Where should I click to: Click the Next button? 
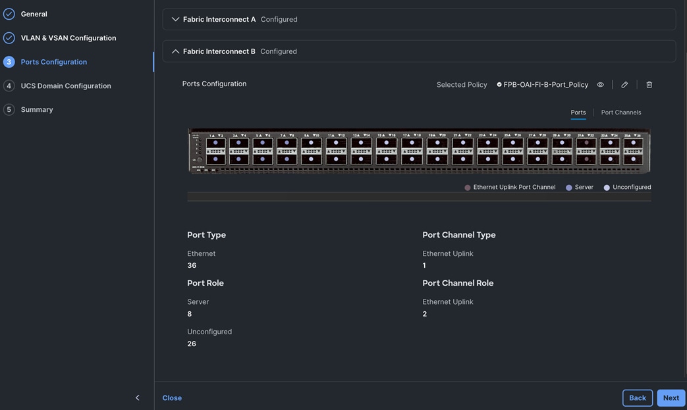(671, 397)
